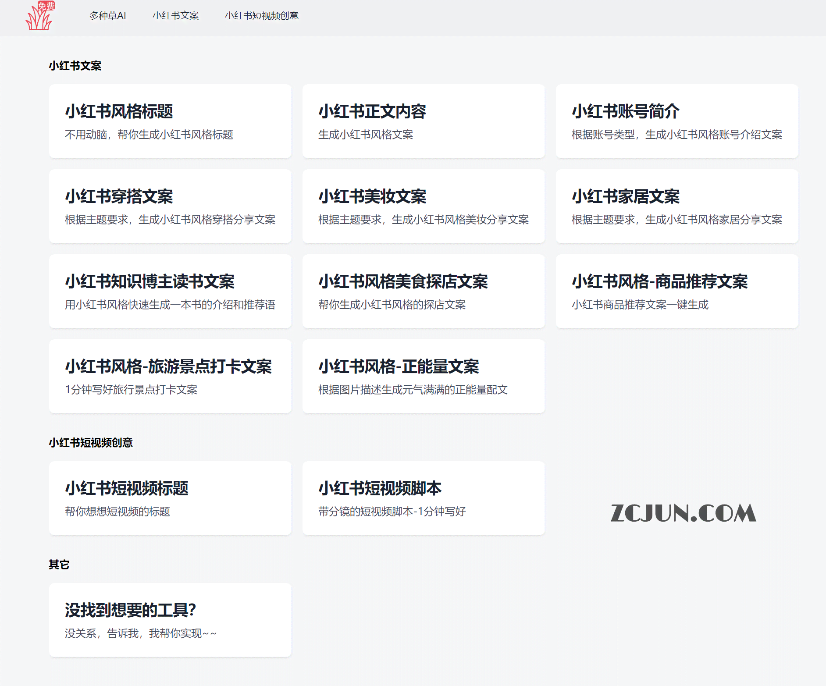The width and height of the screenshot is (826, 686).
Task: Click text 根据主题要求，生成小红书风格穿搭分享文案
Action: point(170,220)
